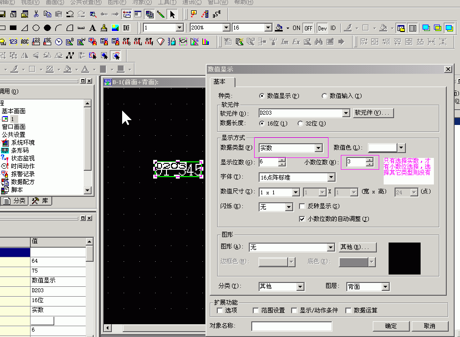The image size is (460, 337).
Task: Increase 小数位数 with the up arrow
Action: pos(370,160)
